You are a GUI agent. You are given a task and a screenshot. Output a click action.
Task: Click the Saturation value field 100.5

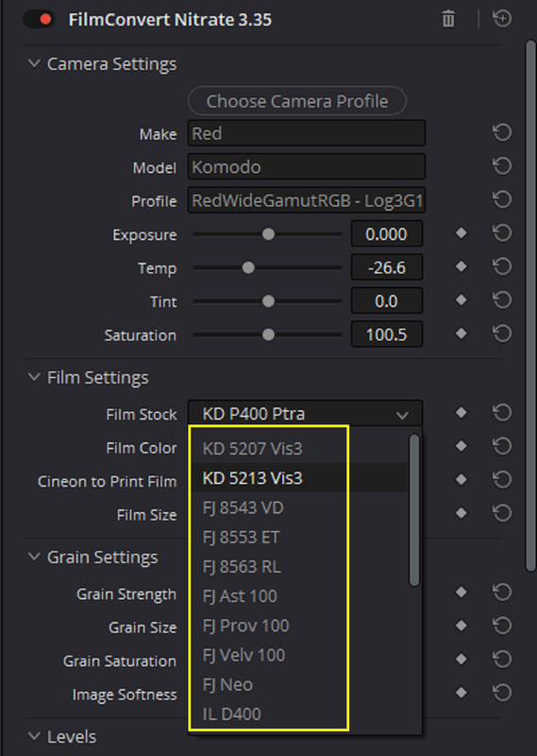click(387, 335)
